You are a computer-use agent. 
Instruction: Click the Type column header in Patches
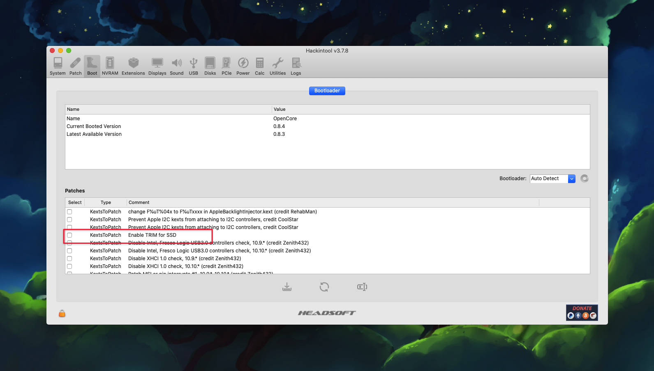click(x=106, y=202)
